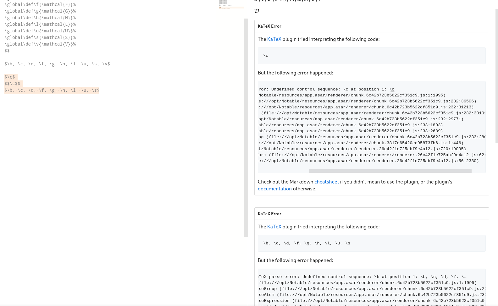Click the line '\global\def\s{\mathcal{S}}%'
Viewport: 498px width, 306px height.
pyautogui.click(x=40, y=37)
